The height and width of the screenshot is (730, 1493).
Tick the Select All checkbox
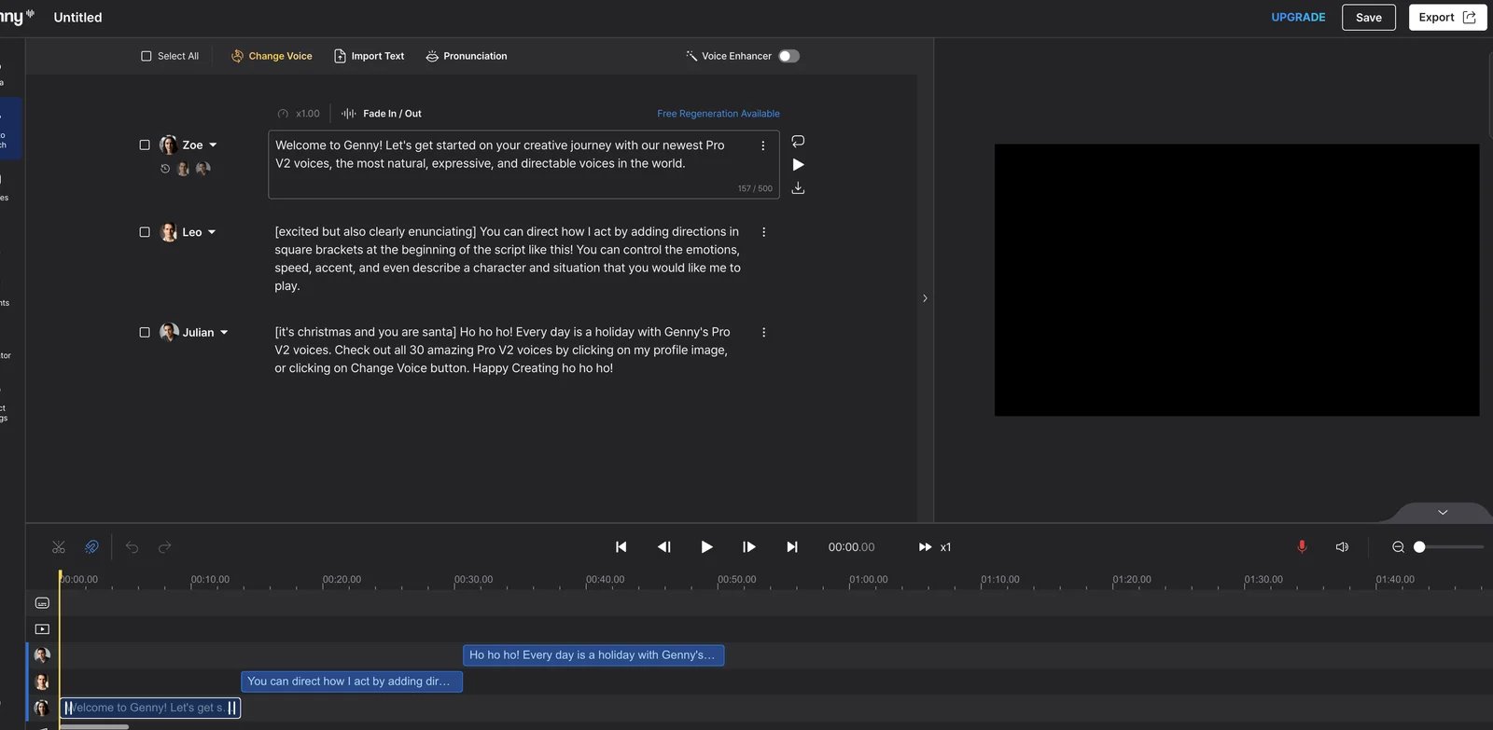(146, 56)
